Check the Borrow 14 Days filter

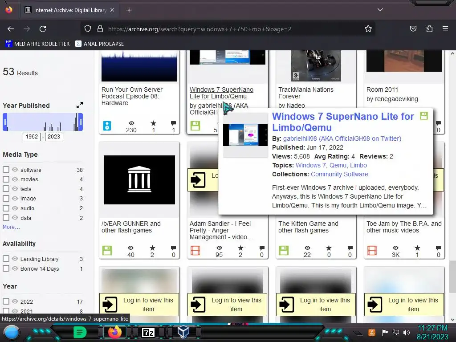[x=6, y=269]
